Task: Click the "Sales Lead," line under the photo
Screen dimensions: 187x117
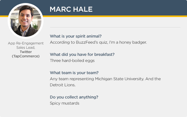Action: pos(26,47)
